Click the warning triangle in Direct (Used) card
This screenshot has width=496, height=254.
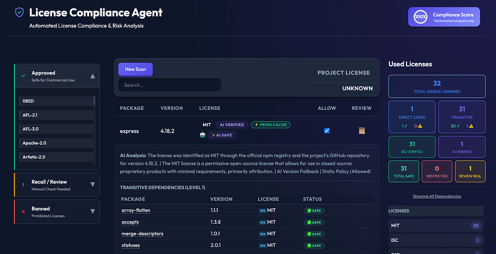click(x=420, y=126)
